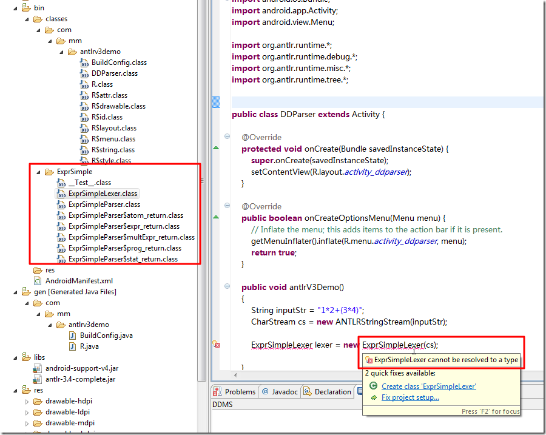Select ExprSimpleParser$stat_return.class

tap(123, 259)
